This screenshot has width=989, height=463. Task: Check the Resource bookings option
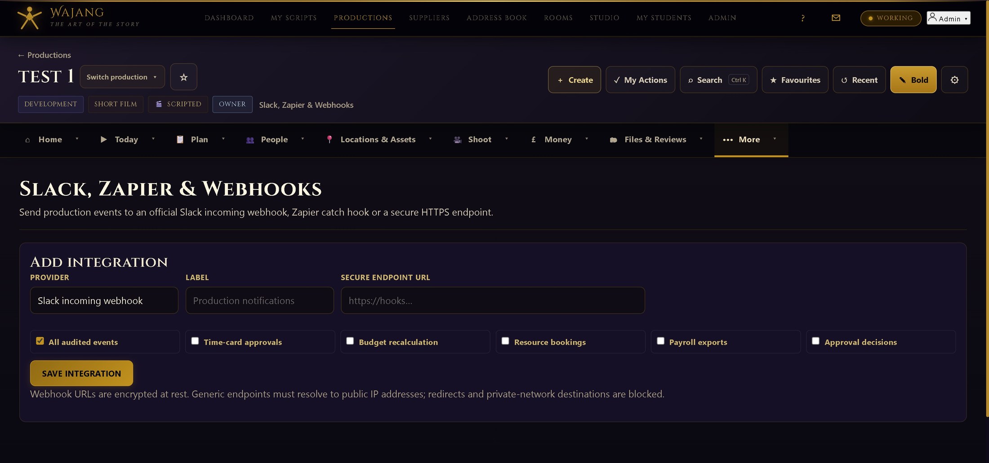[505, 341]
